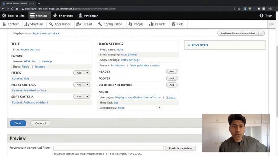This screenshot has width=278, height=156.
Task: Open Content admin menu
Action: point(10,24)
